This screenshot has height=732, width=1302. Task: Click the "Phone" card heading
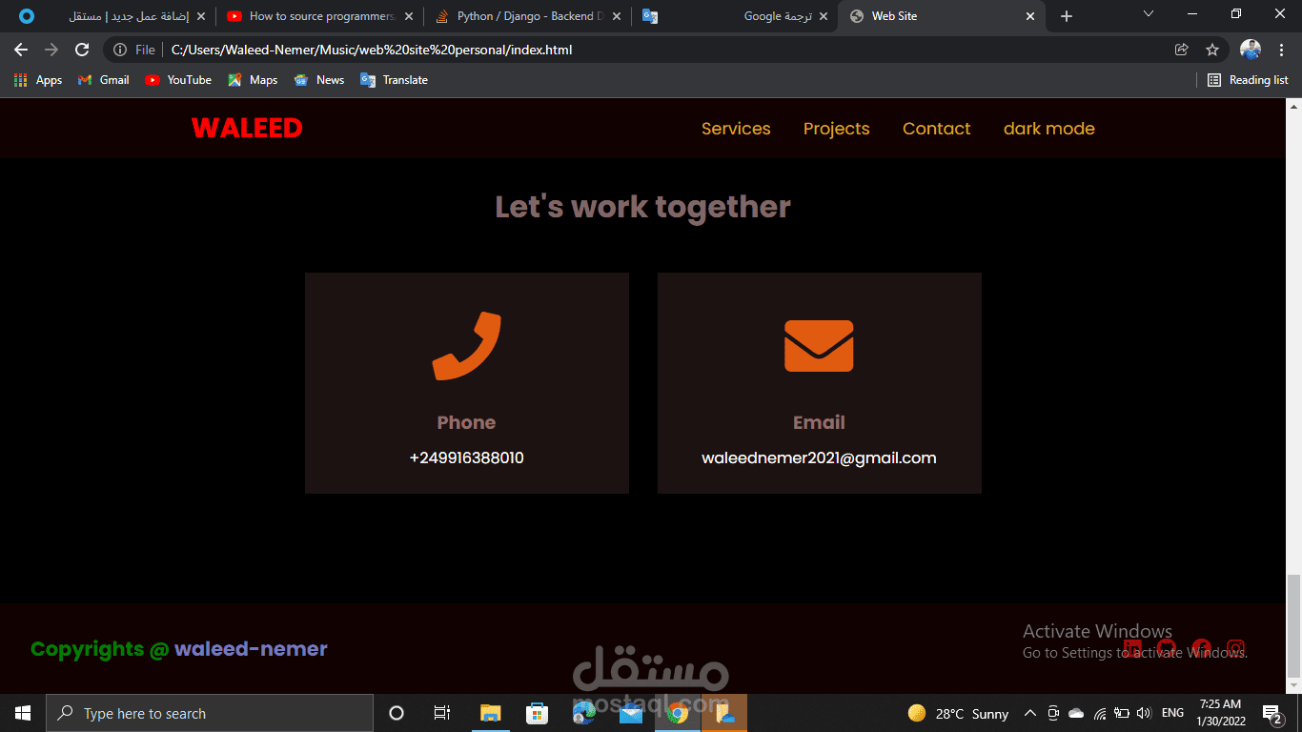[466, 422]
